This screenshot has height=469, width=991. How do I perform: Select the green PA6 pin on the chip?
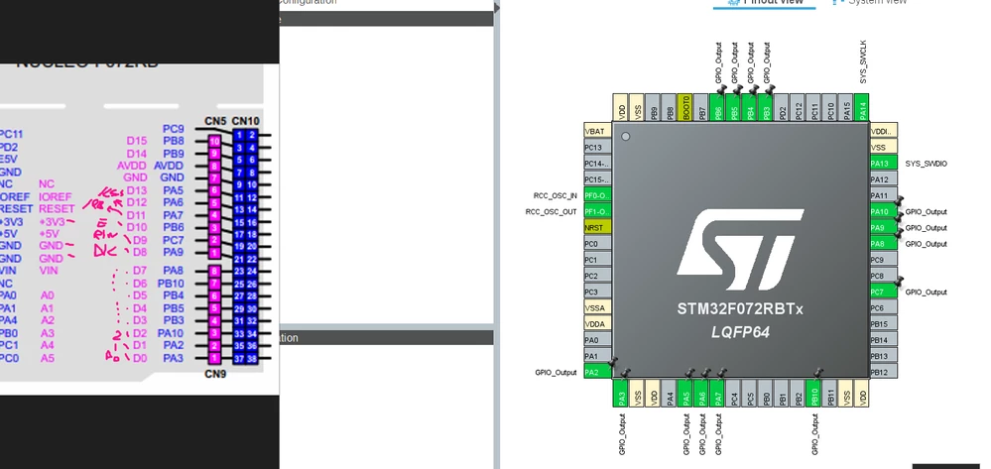coord(701,393)
